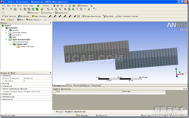Click the Solve lightning icon
Screen dimensions: 189x118
[43, 6]
